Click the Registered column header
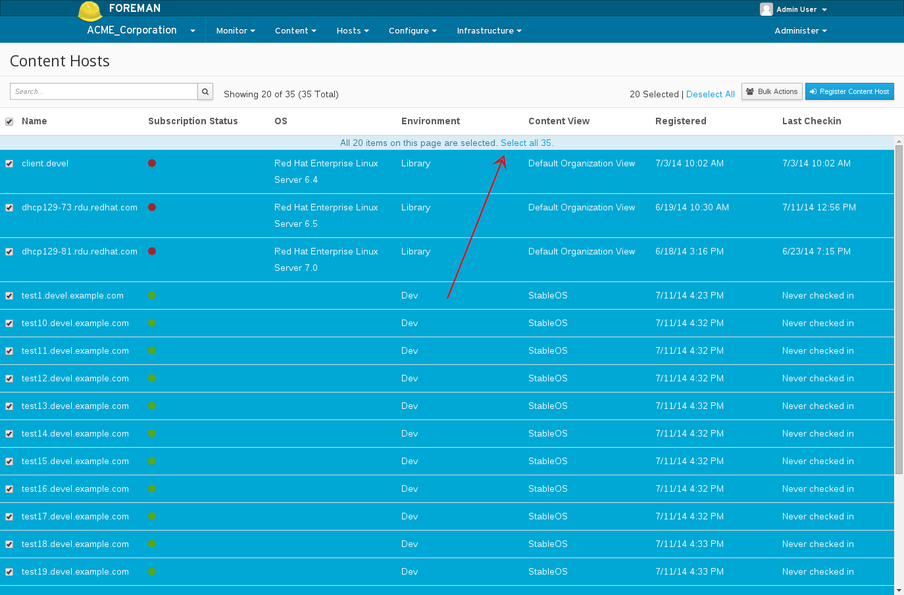This screenshot has width=904, height=595. pos(680,121)
